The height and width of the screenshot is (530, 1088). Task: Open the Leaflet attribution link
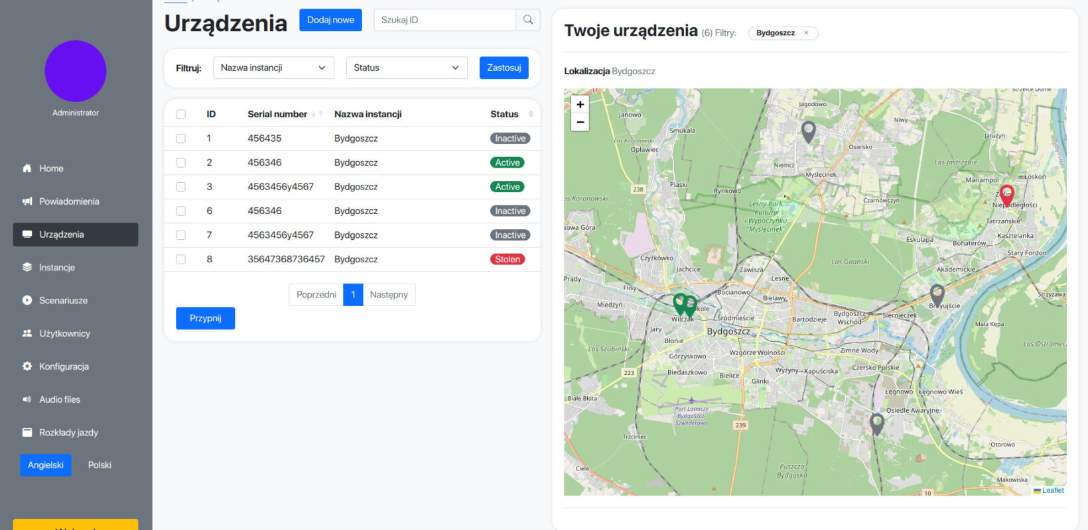(1053, 490)
